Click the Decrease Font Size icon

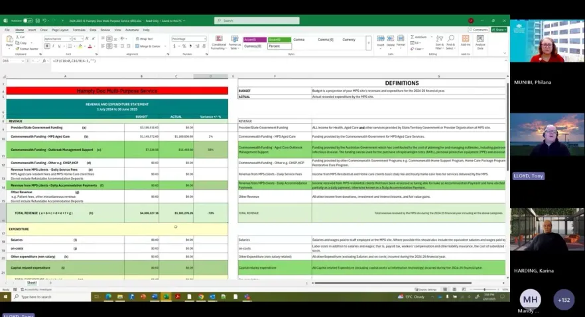coord(93,38)
